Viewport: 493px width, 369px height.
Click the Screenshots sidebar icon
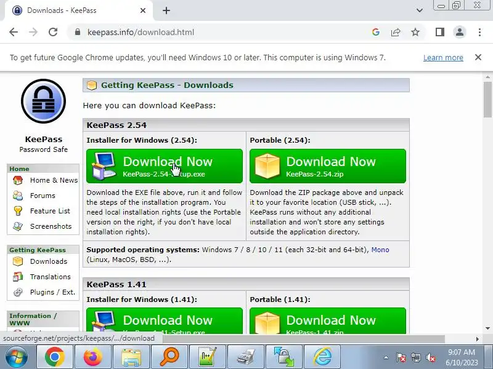18,226
